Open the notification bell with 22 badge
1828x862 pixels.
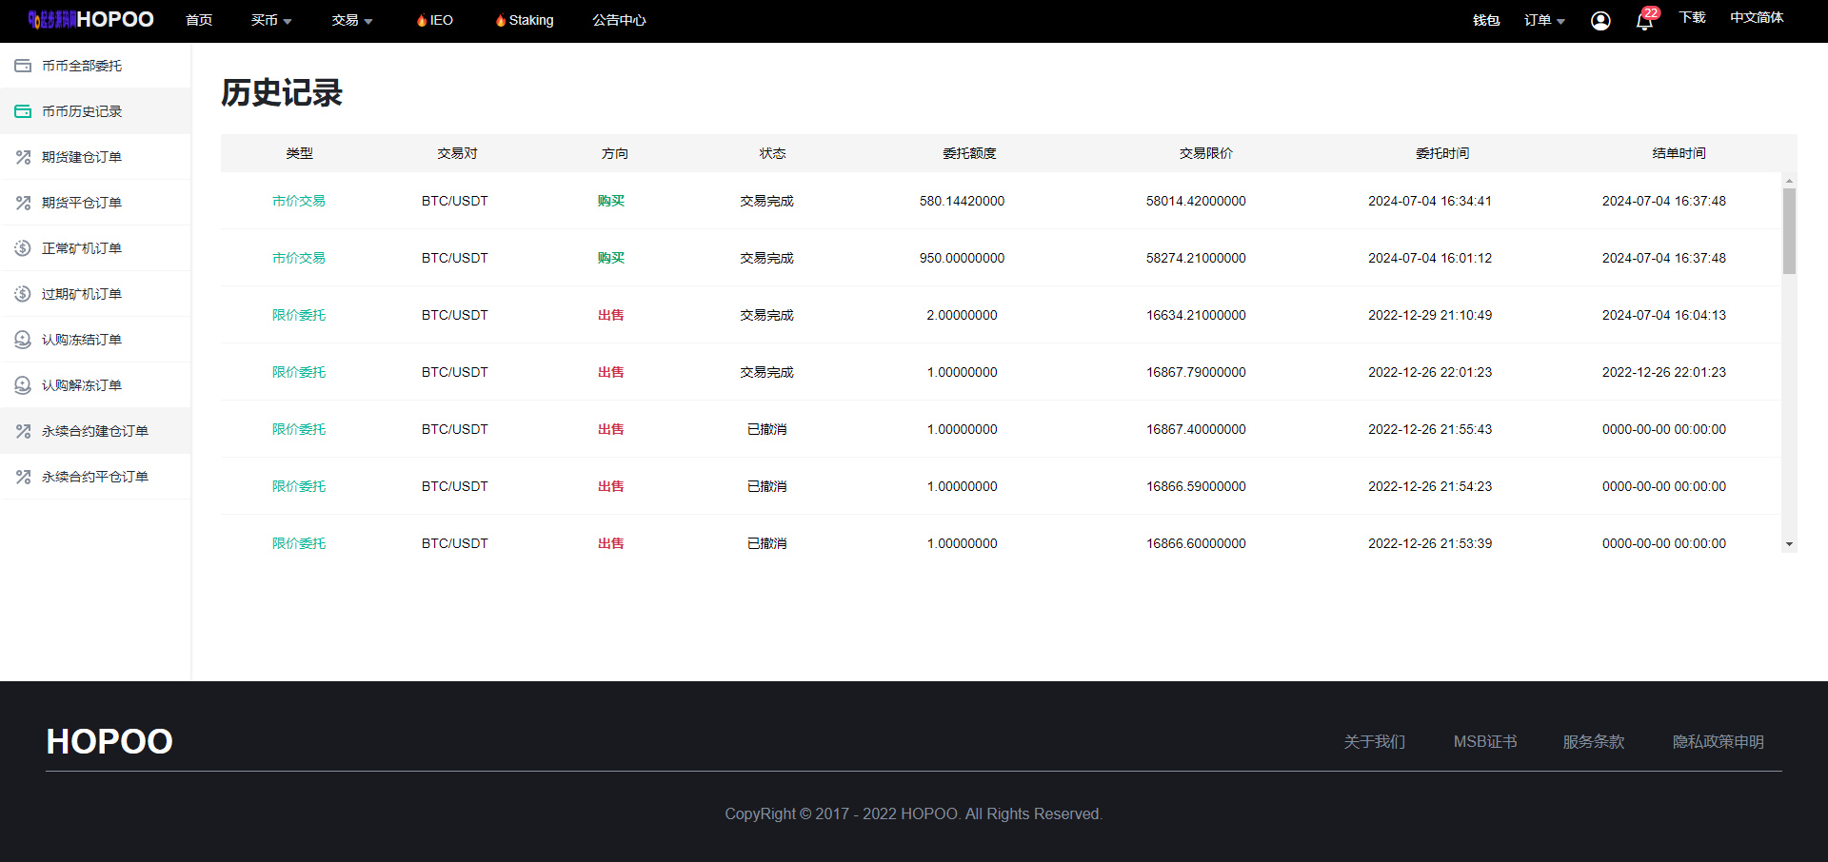pyautogui.click(x=1644, y=21)
